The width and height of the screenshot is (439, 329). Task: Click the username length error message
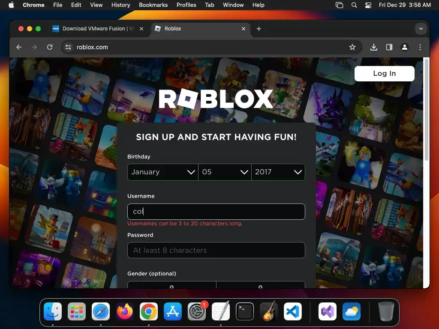tap(185, 224)
